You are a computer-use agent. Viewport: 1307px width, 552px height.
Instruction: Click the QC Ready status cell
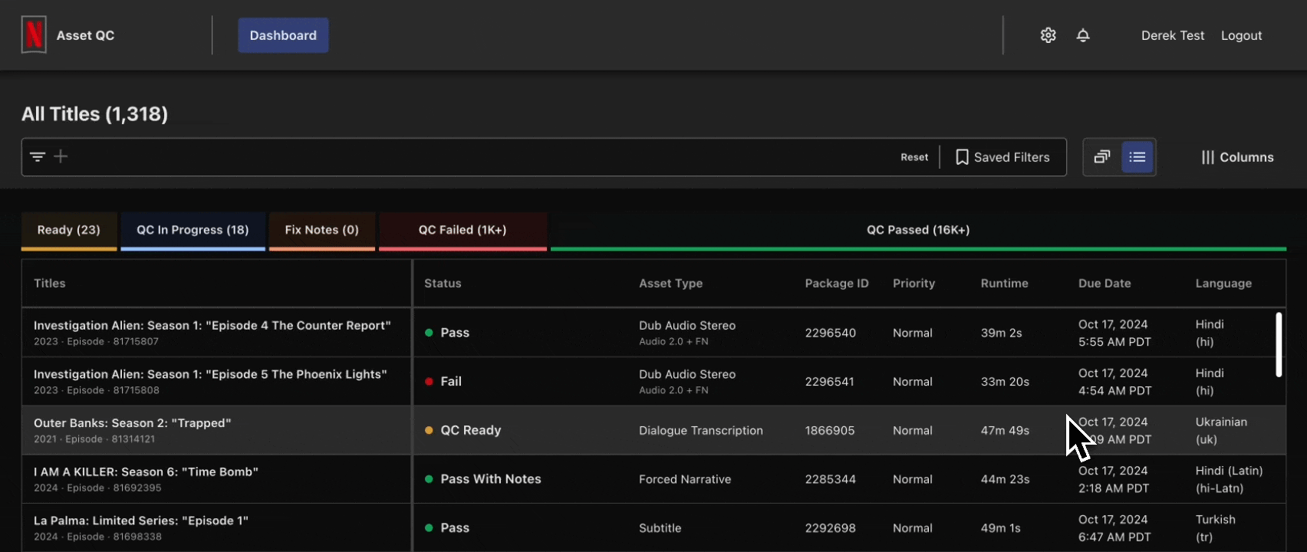pos(463,430)
